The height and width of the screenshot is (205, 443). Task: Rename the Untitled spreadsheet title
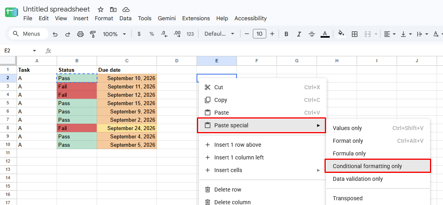pyautogui.click(x=57, y=10)
